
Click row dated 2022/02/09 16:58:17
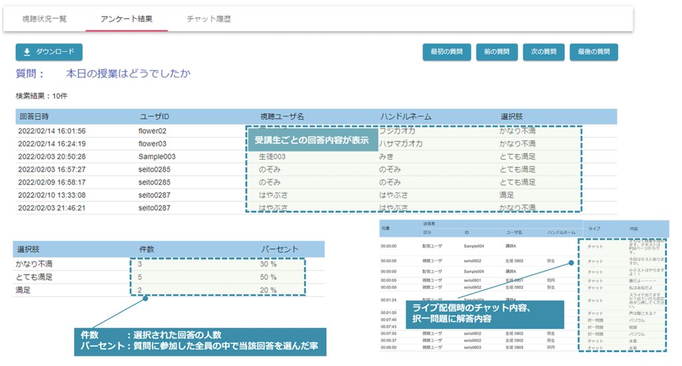coord(52,182)
